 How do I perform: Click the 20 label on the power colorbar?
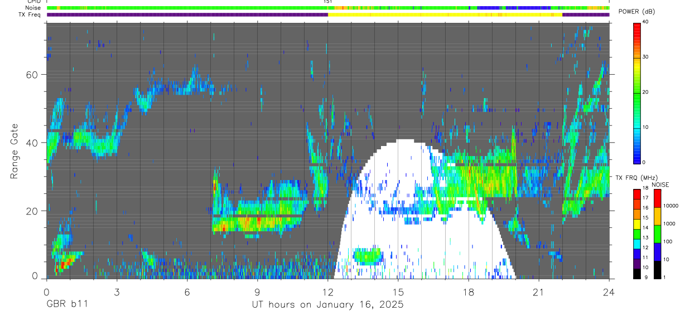pos(645,92)
